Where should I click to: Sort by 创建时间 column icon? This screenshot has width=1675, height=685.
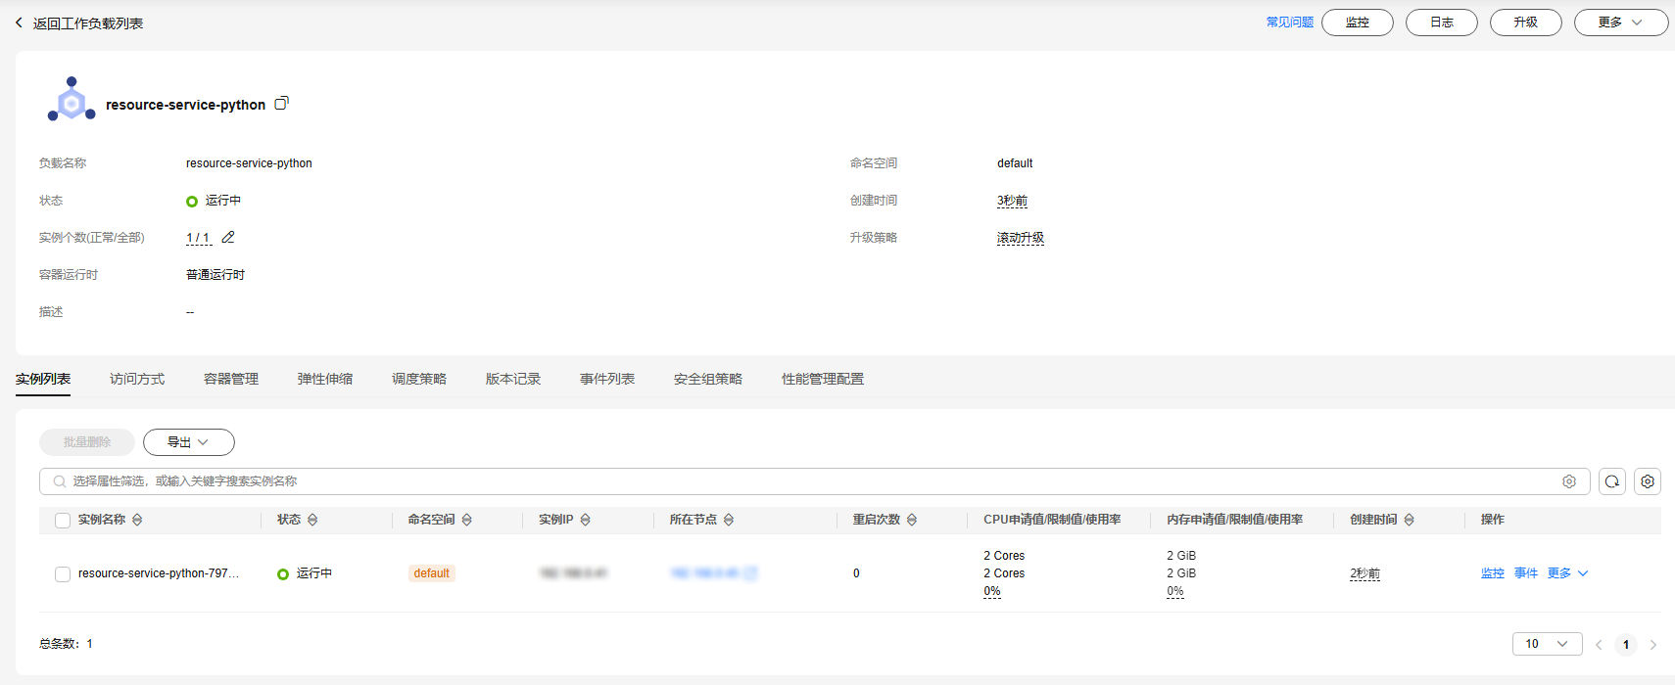click(1410, 520)
